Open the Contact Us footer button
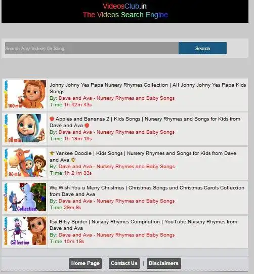The image size is (254, 274). [124, 263]
